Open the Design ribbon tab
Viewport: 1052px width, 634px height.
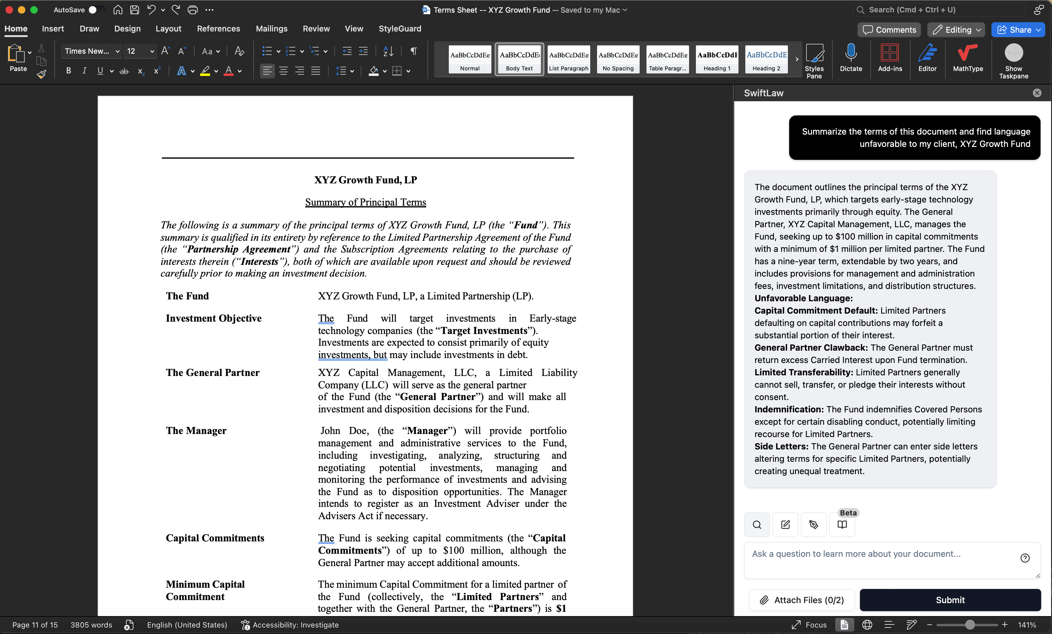coord(127,29)
